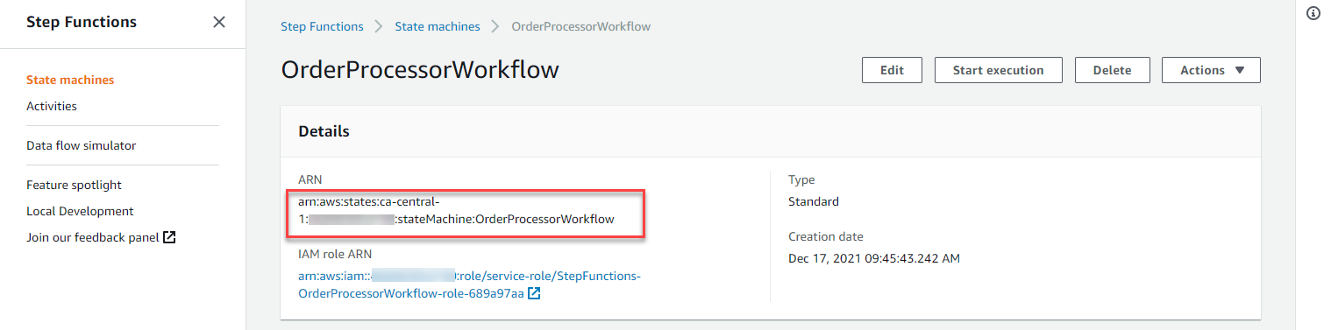Delete the OrderProcessorWorkflow state machine
The image size is (1331, 330).
click(x=1112, y=70)
